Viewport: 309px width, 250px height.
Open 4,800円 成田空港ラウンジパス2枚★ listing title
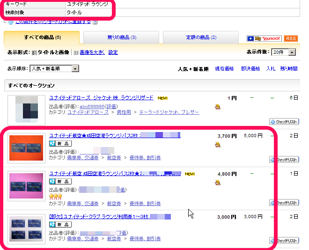[115, 174]
